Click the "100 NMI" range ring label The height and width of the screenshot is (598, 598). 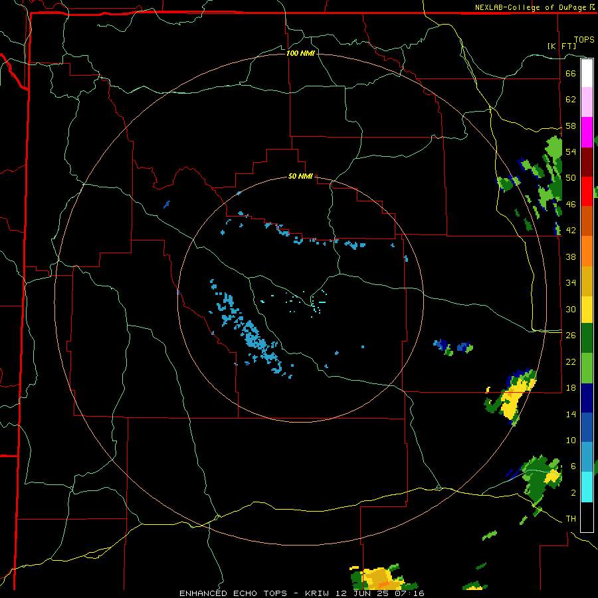[300, 53]
